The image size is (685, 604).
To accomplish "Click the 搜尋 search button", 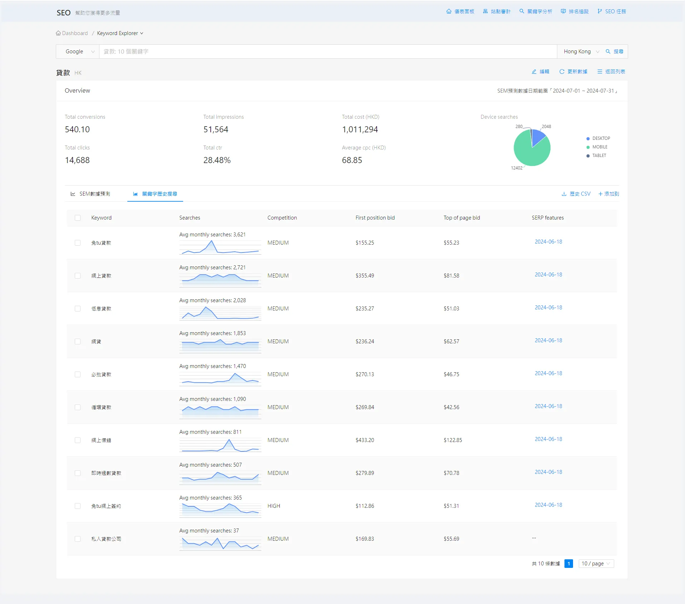I will click(x=615, y=51).
